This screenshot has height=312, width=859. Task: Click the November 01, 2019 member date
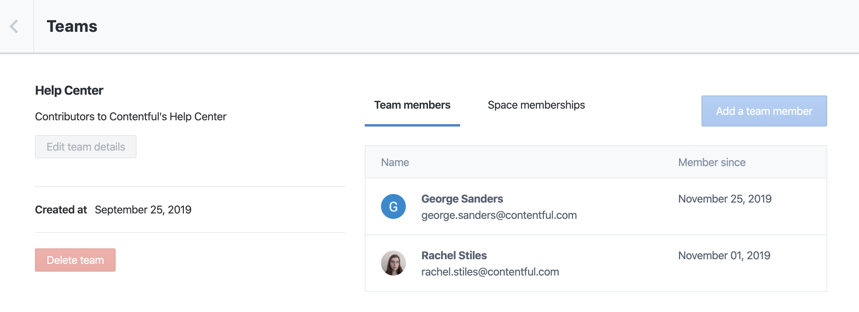point(724,255)
